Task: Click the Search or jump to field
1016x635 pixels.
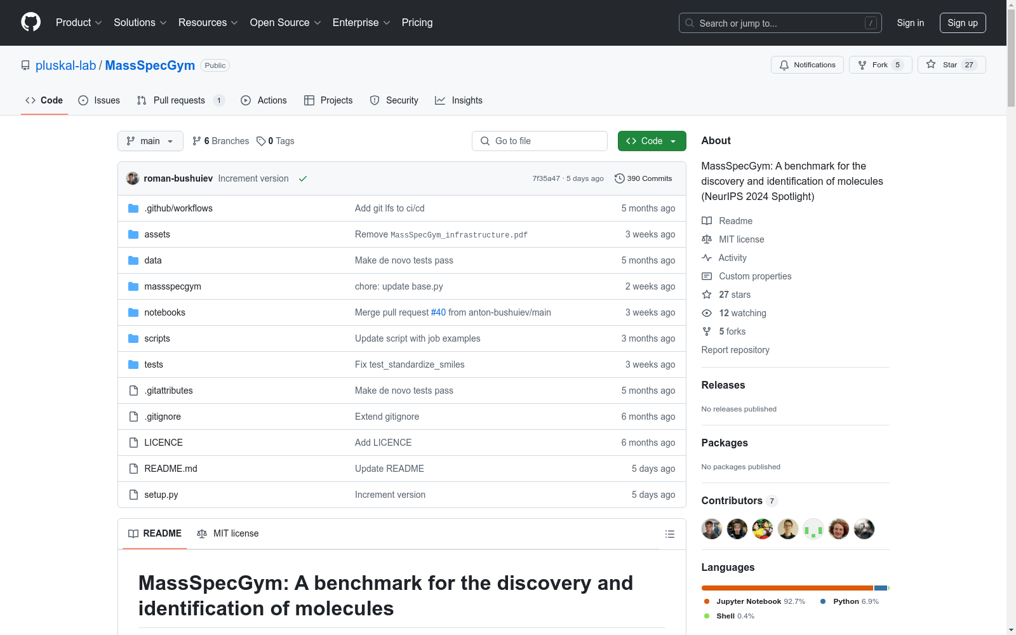Action: (780, 23)
